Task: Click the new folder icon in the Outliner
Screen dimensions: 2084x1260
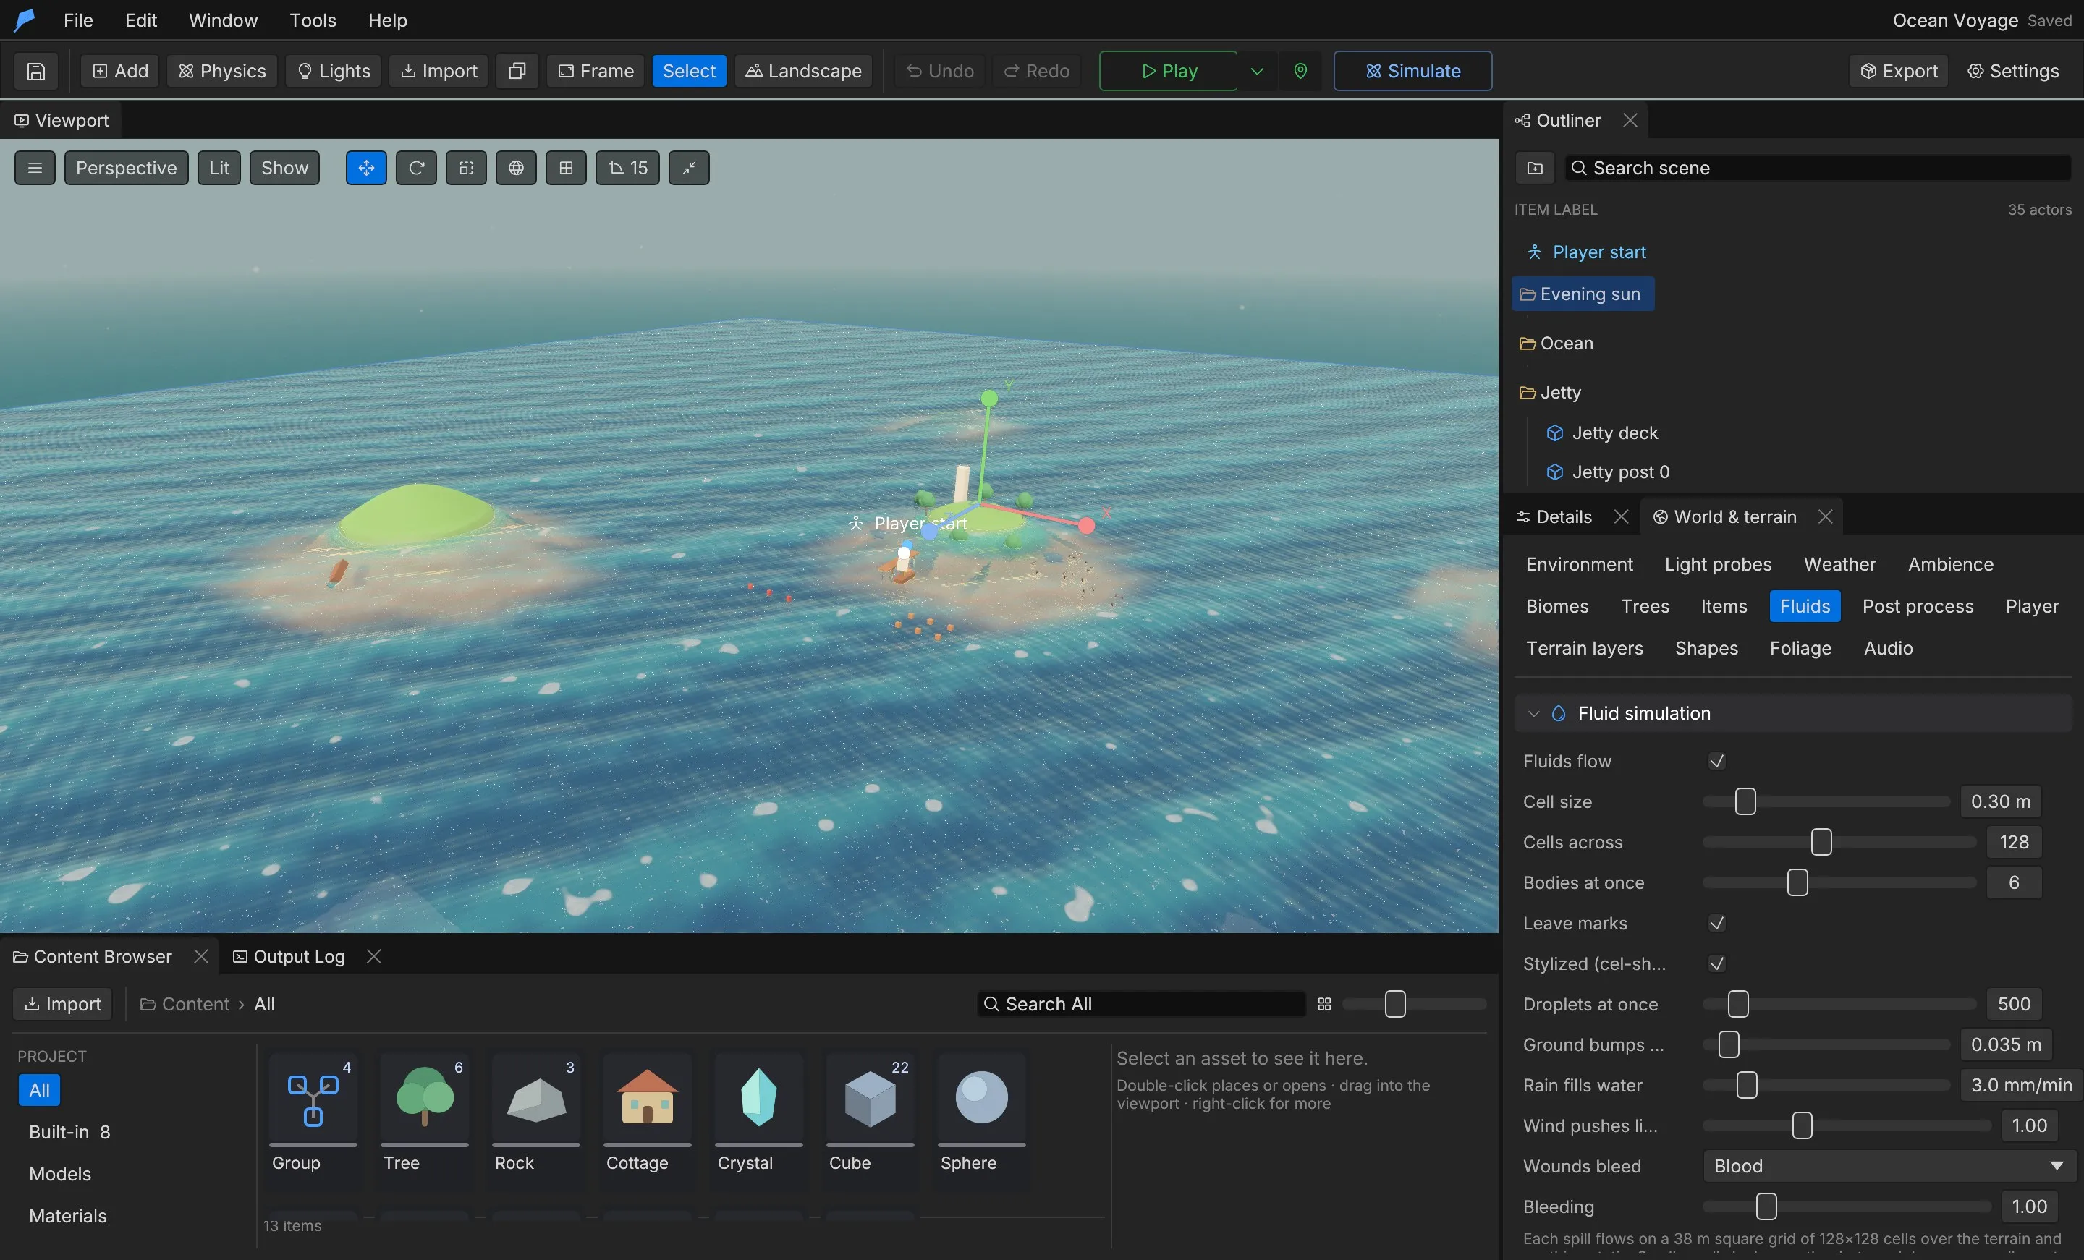Action: (1535, 167)
